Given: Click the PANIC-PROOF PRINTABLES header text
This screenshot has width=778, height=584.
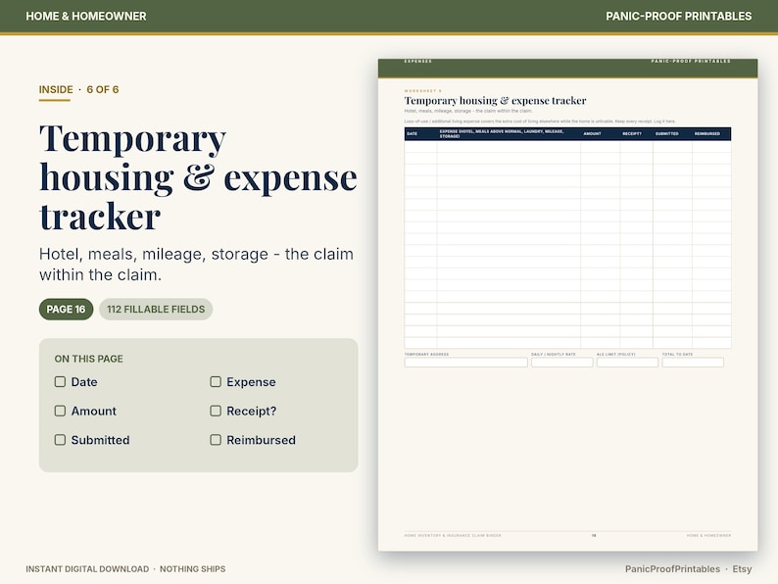Looking at the screenshot, I should click(x=678, y=16).
